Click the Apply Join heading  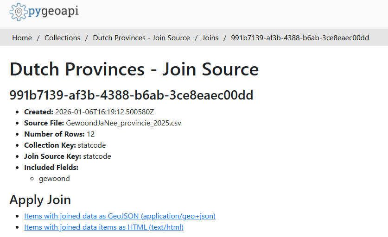click(x=40, y=200)
